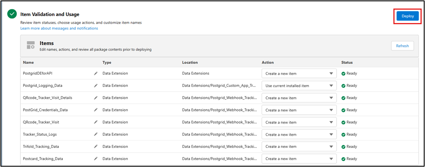The height and width of the screenshot is (167, 425).
Task: Open the Action dropdown for Tracker_Status_Logs
Action: [x=299, y=134]
